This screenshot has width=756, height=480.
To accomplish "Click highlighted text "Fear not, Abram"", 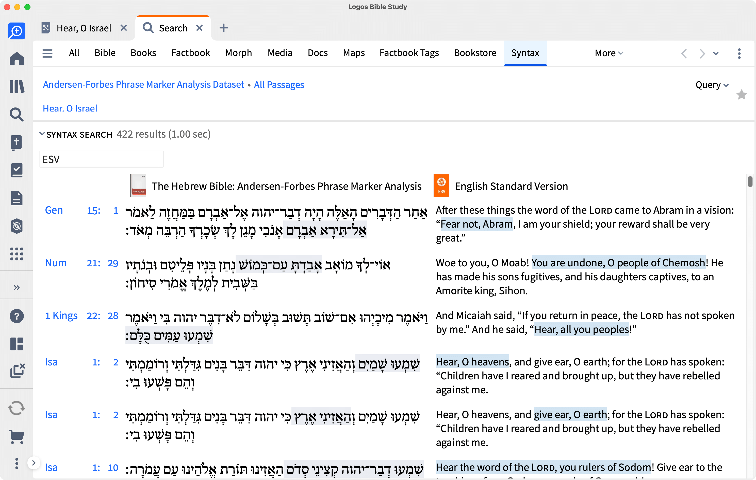I will tap(476, 224).
